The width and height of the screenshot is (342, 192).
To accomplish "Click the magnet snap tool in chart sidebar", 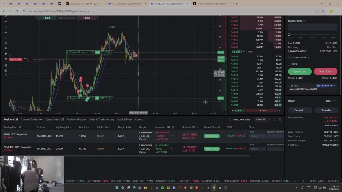I will pyautogui.click(x=6, y=65).
